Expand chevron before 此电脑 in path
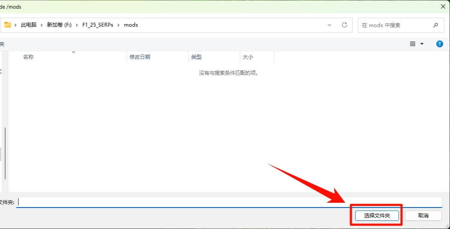This screenshot has height=229, width=450. [x=15, y=25]
